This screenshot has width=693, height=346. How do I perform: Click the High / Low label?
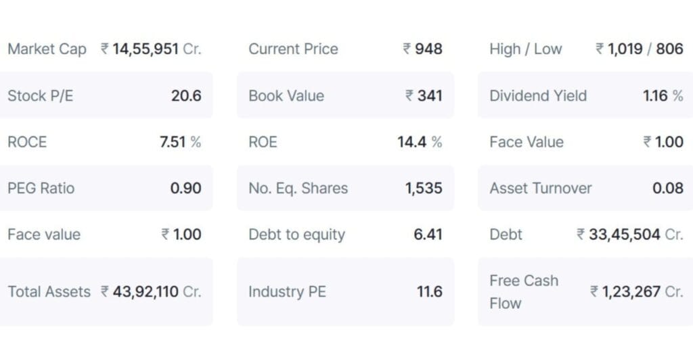525,49
